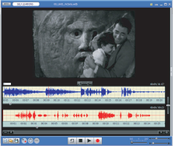Click the timecode readout above blue waveform
The width and height of the screenshot is (173, 146).
[x=157, y=84]
